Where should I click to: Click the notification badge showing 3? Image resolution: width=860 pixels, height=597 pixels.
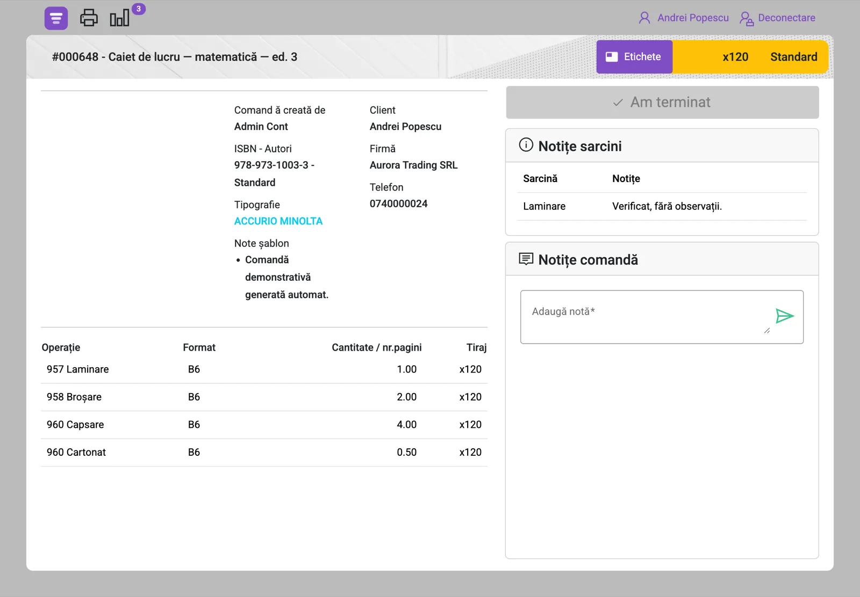coord(139,9)
